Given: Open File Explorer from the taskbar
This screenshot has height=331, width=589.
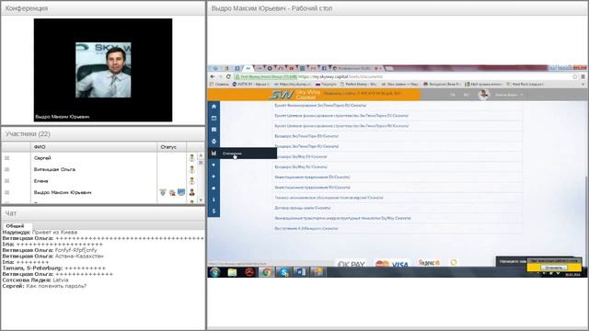Looking at the screenshot, I should pyautogui.click(x=232, y=272).
